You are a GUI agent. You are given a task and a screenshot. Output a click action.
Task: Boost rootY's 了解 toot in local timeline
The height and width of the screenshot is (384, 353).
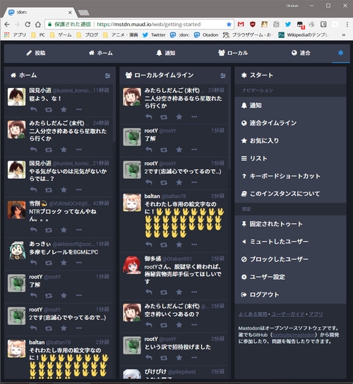tap(164, 149)
